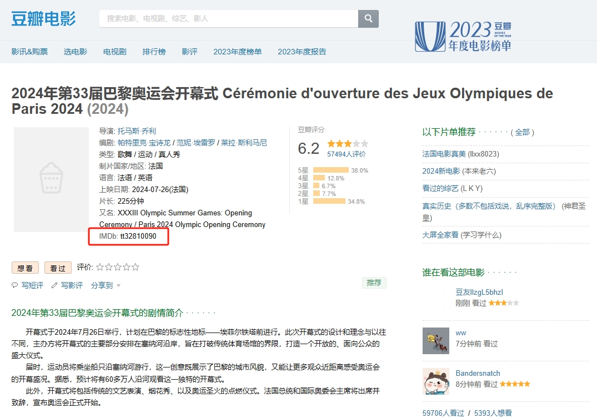
Task: Rate the movie five stars
Action: [x=135, y=267]
